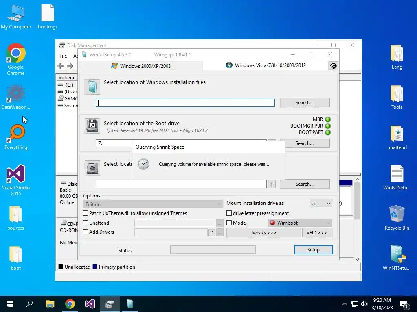Select the WinNTSetup text file icon
The width and height of the screenshot is (417, 312).
click(397, 177)
